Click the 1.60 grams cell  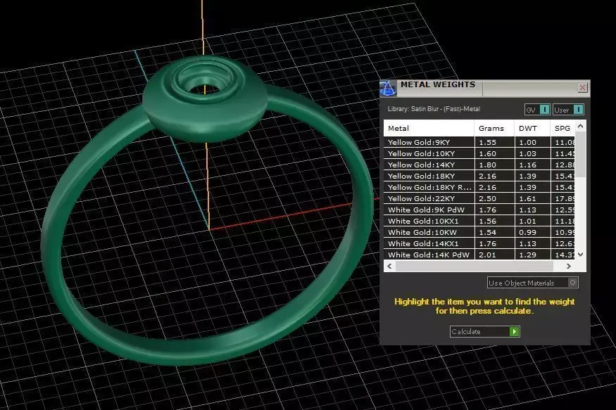(495, 153)
